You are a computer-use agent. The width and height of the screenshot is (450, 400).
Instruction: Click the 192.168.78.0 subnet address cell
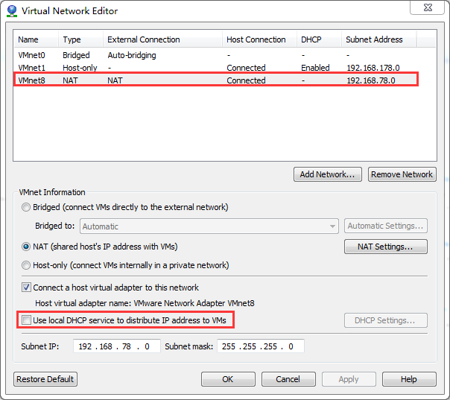371,80
